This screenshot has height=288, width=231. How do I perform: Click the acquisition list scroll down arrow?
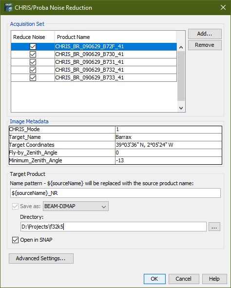coord(181,108)
